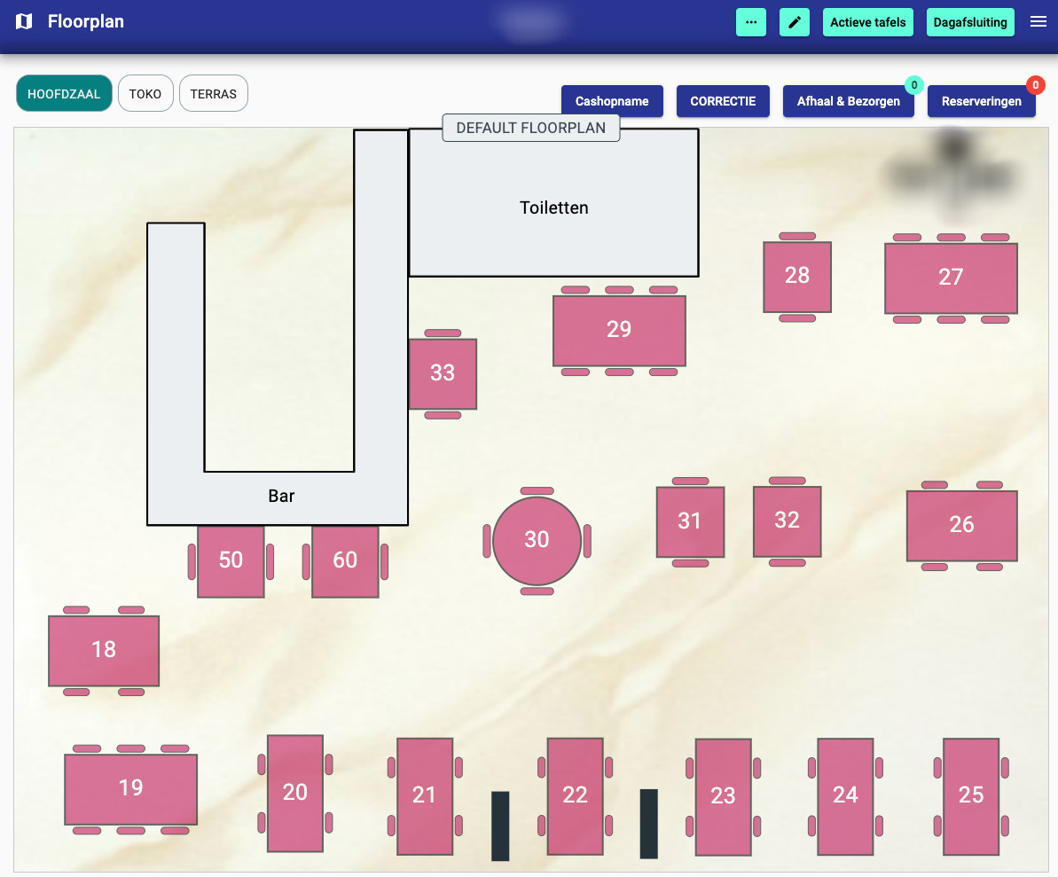Open Afhaal & Bezorgen
The height and width of the screenshot is (877, 1058).
pos(848,101)
